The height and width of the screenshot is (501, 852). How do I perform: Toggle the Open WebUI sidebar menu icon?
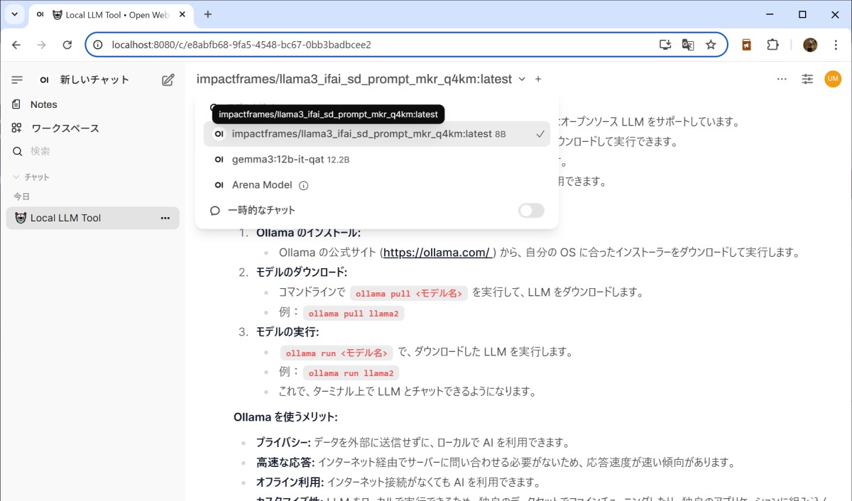tap(18, 79)
